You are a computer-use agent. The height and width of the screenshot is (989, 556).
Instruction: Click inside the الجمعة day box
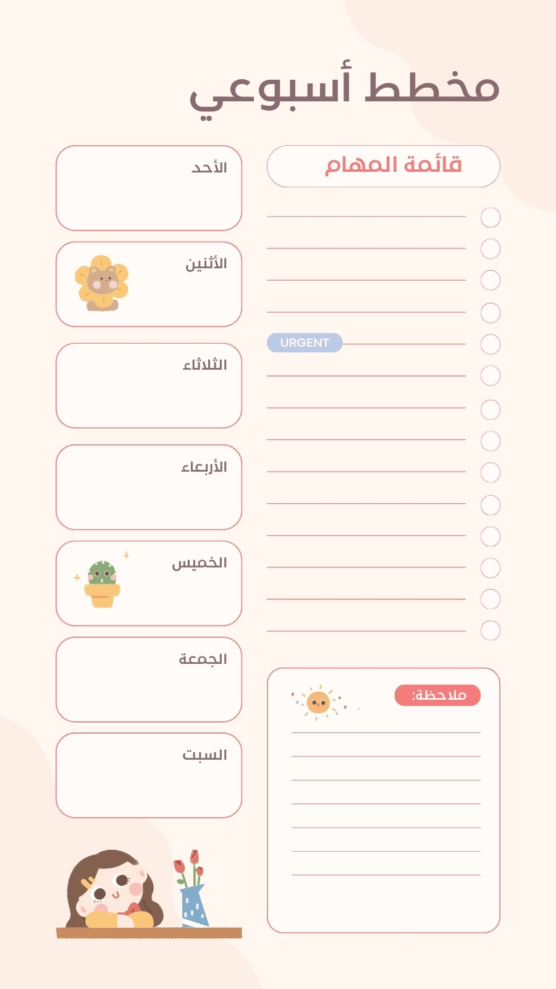click(x=149, y=679)
